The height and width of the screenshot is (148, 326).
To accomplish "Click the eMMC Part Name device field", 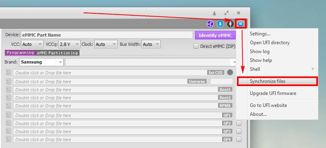I will (x=107, y=35).
